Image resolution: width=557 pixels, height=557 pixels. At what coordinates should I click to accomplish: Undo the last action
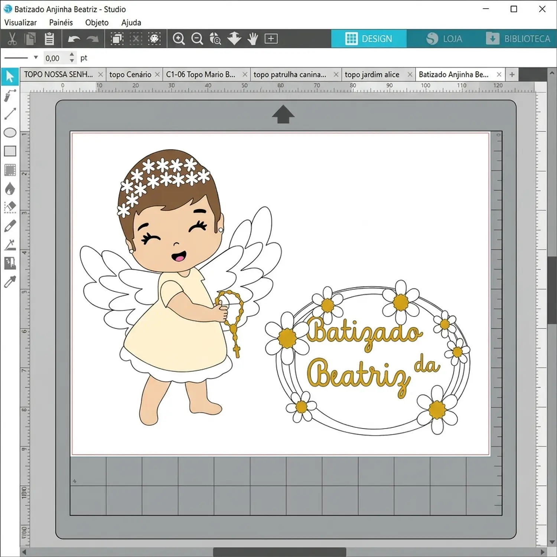74,39
